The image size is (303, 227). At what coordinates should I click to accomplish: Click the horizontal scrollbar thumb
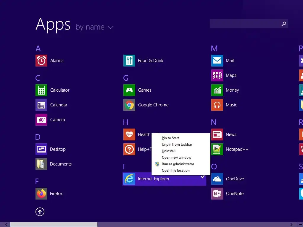[54, 225]
